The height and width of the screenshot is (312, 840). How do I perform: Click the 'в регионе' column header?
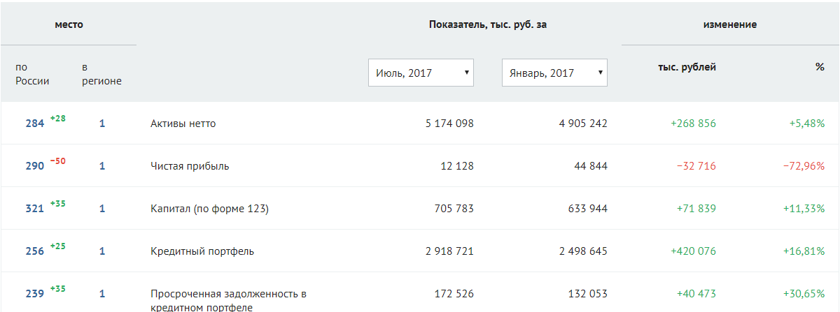pos(101,74)
